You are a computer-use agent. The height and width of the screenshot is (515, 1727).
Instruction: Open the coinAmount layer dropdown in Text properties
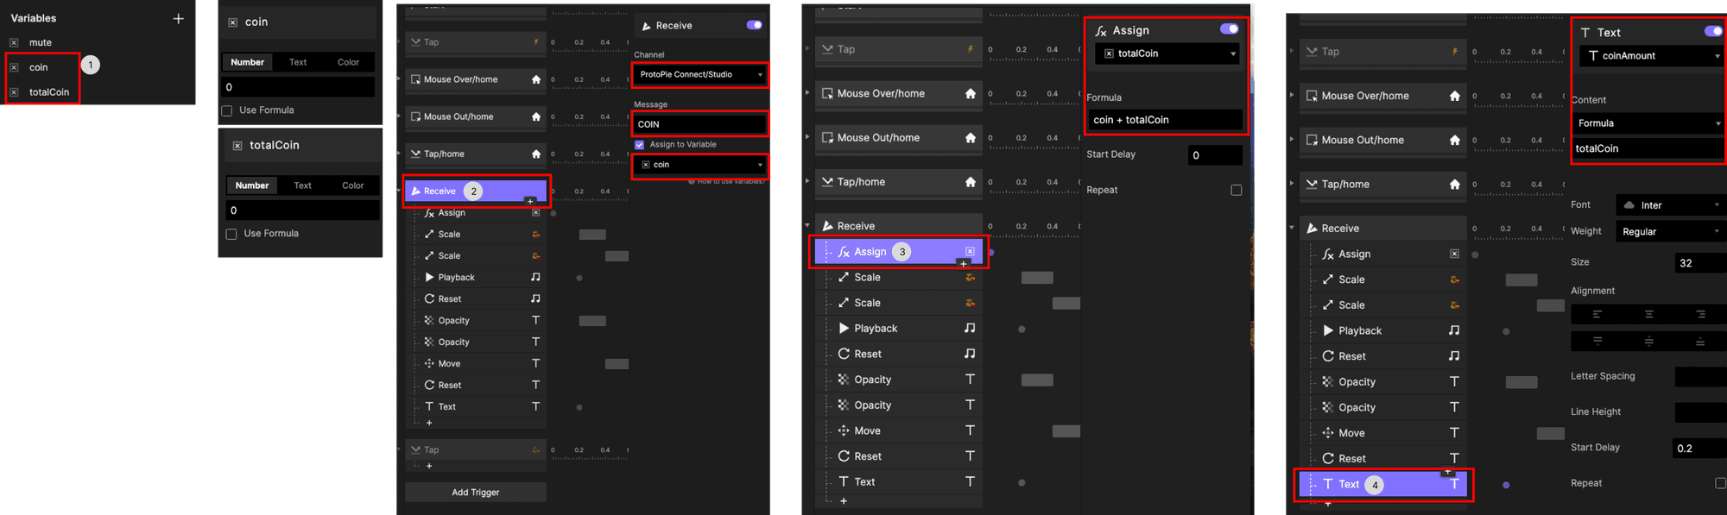click(x=1652, y=56)
